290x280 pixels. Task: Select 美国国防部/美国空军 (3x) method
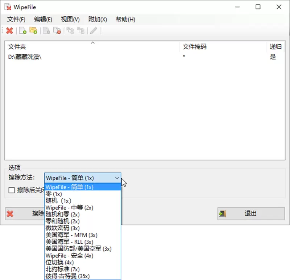(83, 249)
